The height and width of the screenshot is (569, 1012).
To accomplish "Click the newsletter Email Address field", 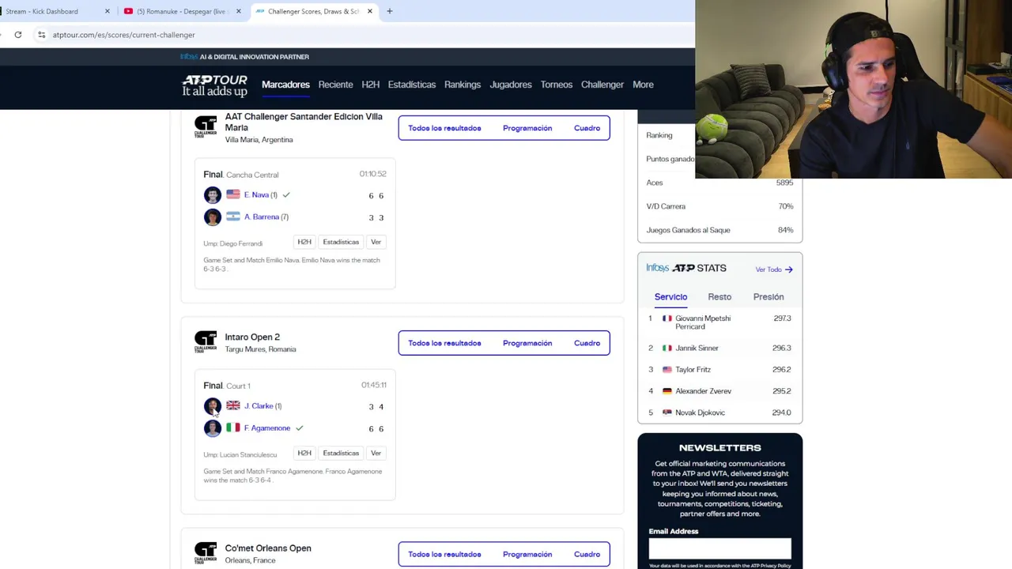I will coord(719,548).
